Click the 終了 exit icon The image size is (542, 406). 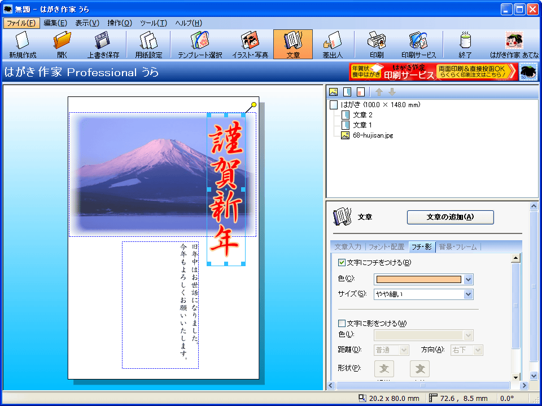(x=465, y=44)
